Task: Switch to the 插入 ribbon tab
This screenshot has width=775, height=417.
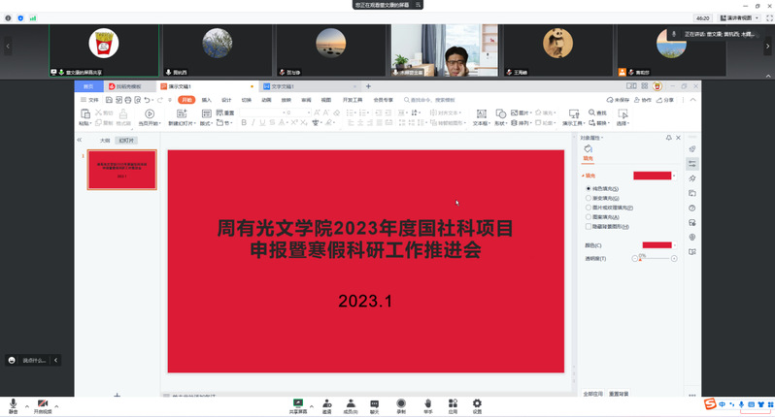Action: (206, 100)
